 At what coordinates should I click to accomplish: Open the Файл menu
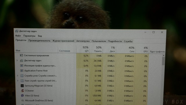coord(18,36)
